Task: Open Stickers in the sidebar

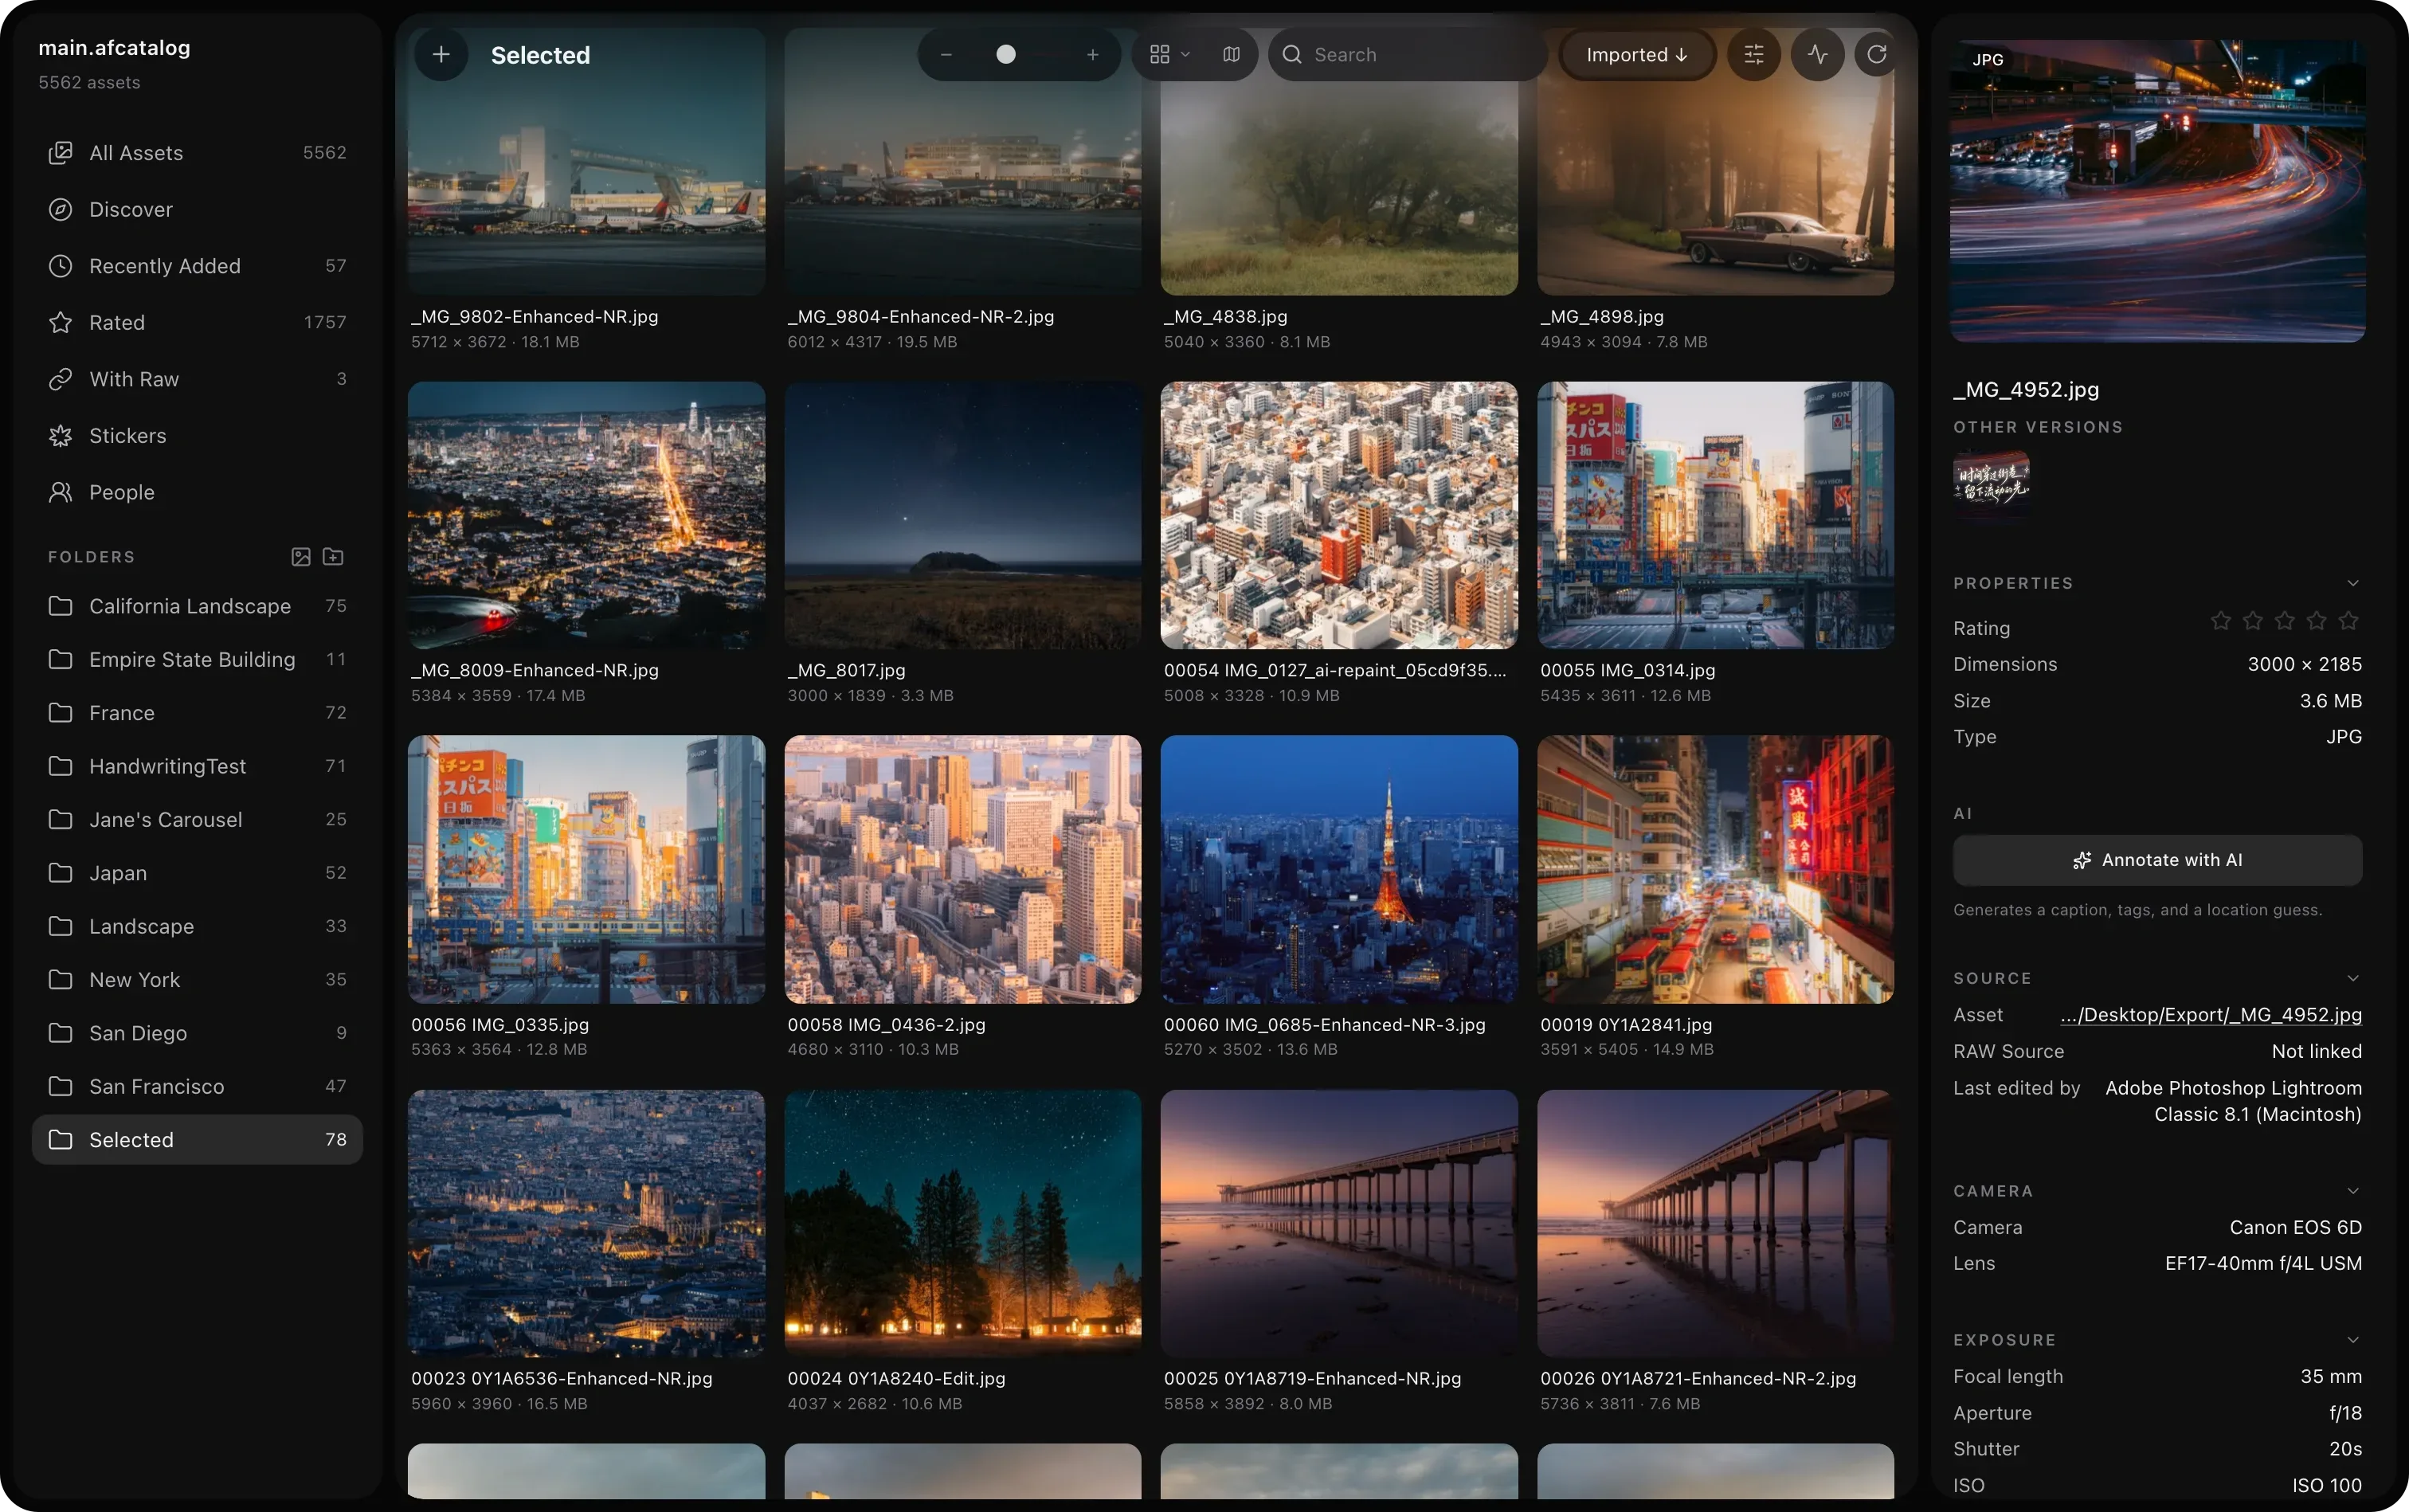Action: [197, 436]
